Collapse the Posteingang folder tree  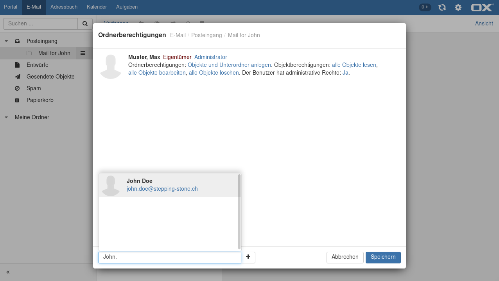click(x=6, y=41)
